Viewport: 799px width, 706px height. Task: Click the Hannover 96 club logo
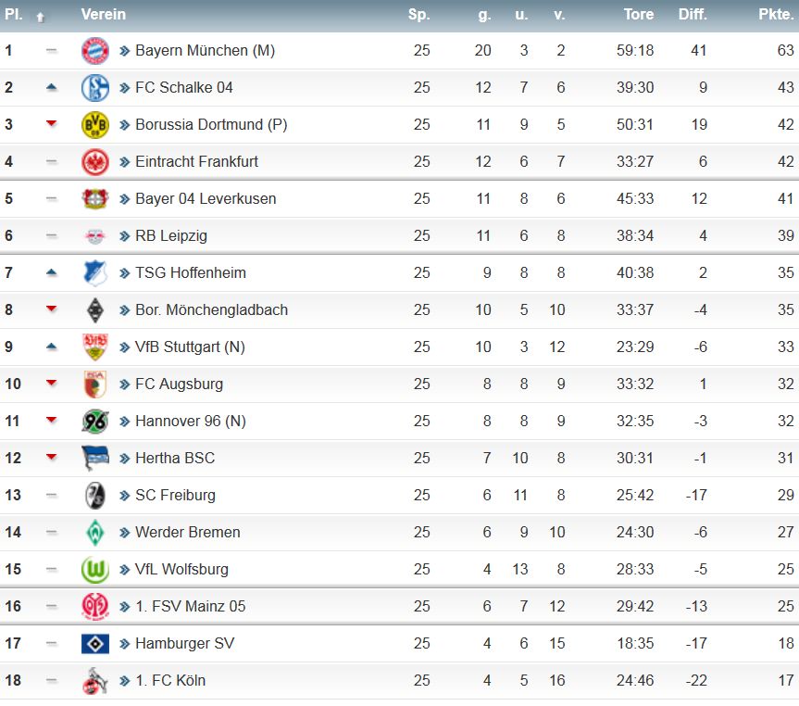point(94,421)
